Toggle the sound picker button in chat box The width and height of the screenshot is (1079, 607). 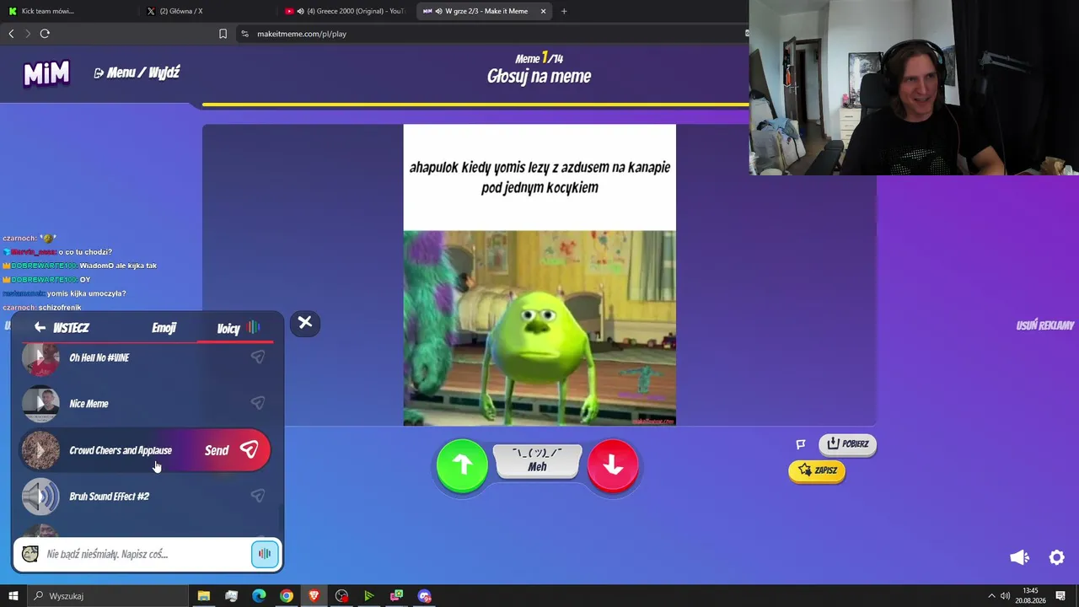(x=264, y=554)
